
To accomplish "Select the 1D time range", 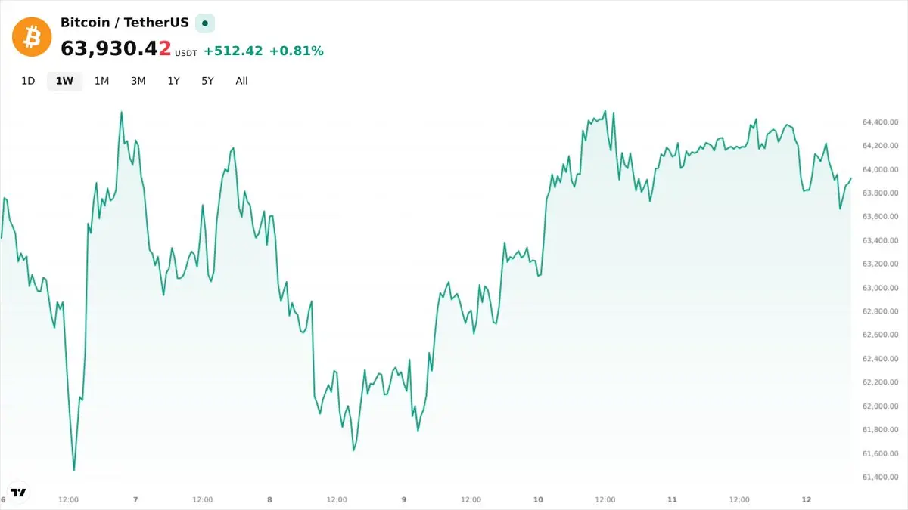I will (28, 81).
